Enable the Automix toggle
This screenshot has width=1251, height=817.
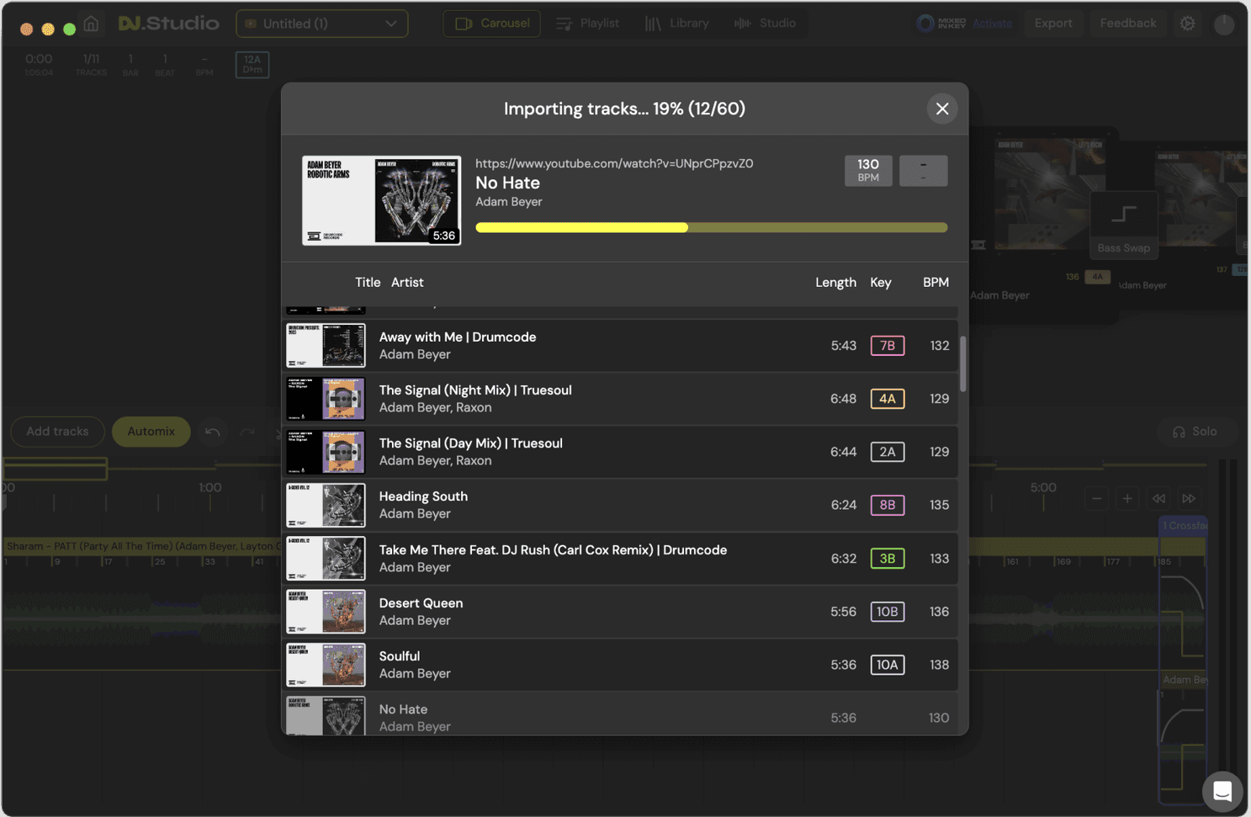151,432
